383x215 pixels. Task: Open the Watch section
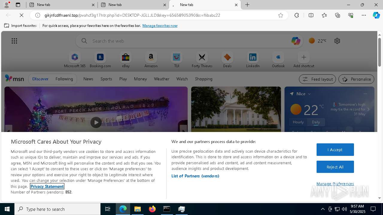coord(182,79)
